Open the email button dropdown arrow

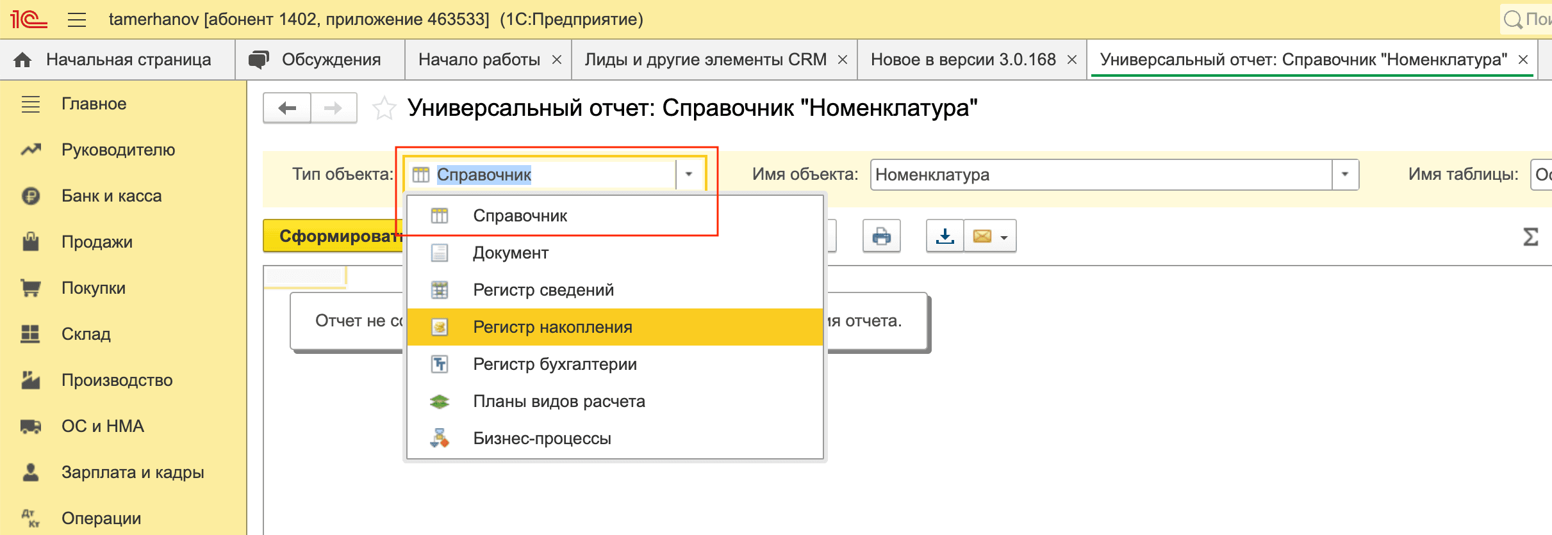[1004, 237]
